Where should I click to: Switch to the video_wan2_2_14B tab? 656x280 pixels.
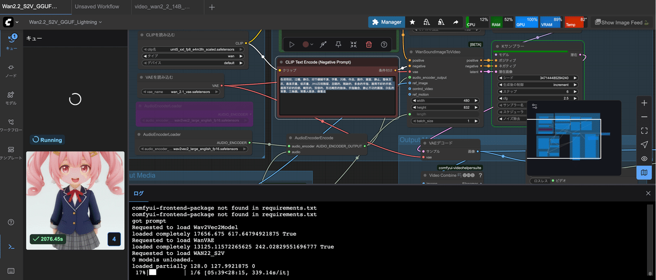[167, 7]
